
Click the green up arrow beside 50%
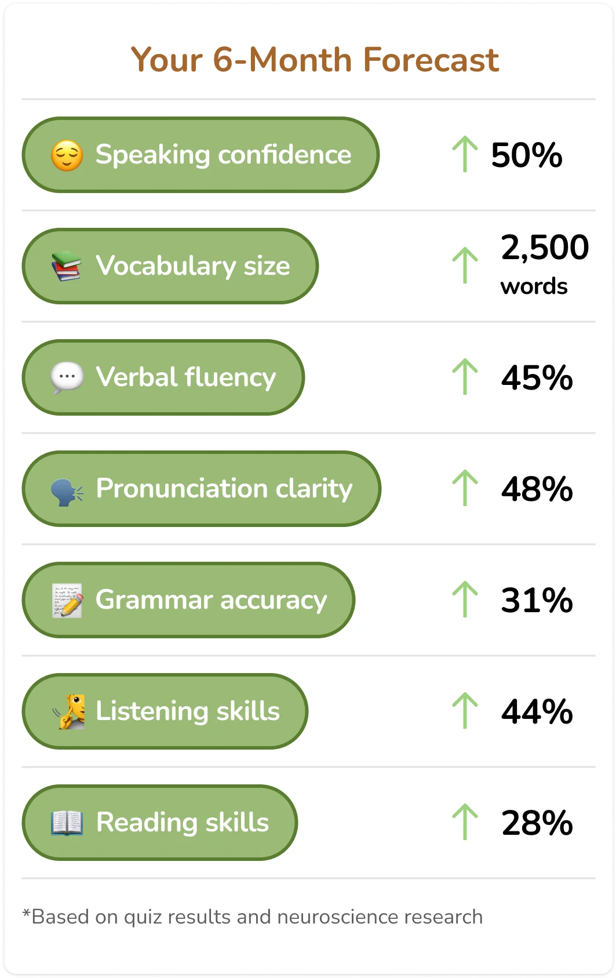[465, 154]
